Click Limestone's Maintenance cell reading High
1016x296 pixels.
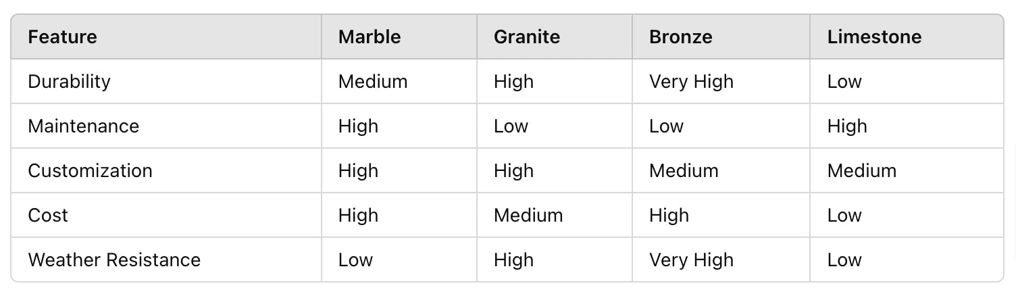click(847, 126)
